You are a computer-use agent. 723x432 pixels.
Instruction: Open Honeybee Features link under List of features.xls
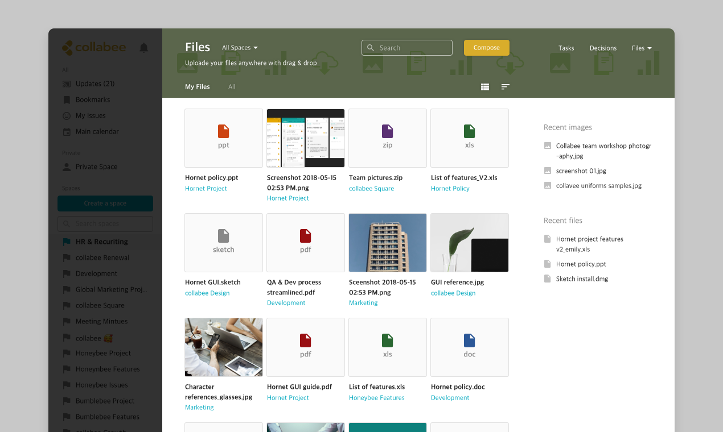click(x=377, y=398)
